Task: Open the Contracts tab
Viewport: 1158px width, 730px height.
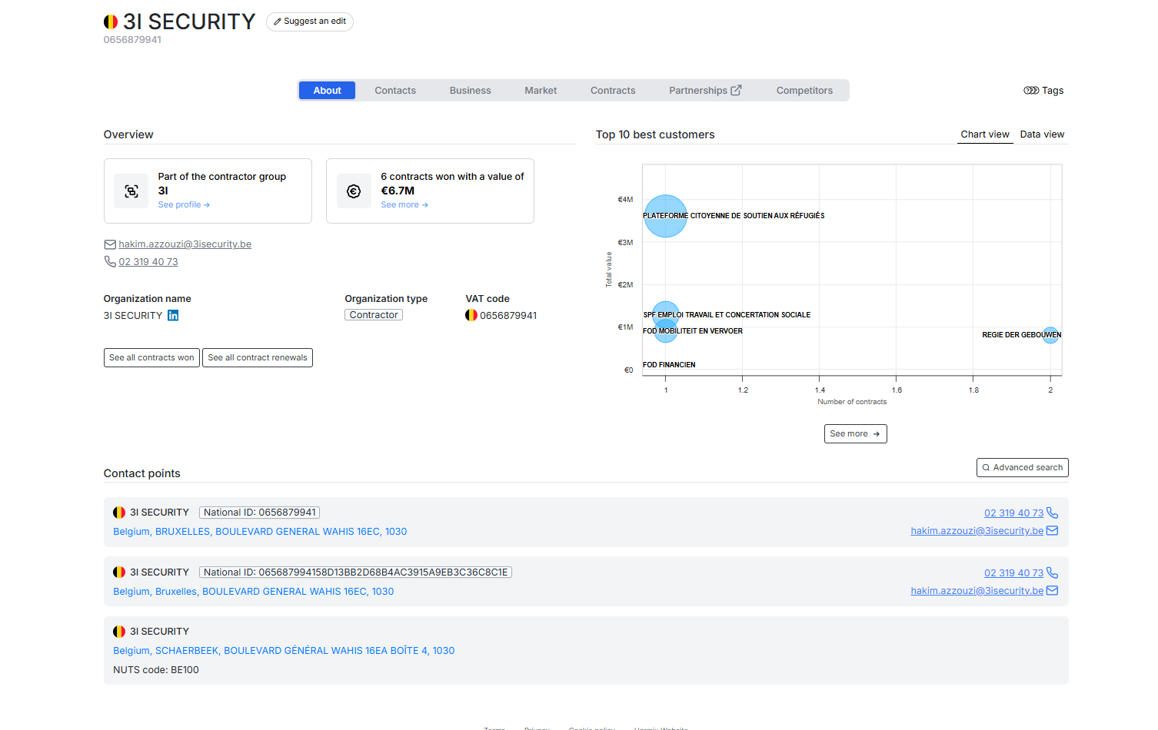Action: click(613, 91)
